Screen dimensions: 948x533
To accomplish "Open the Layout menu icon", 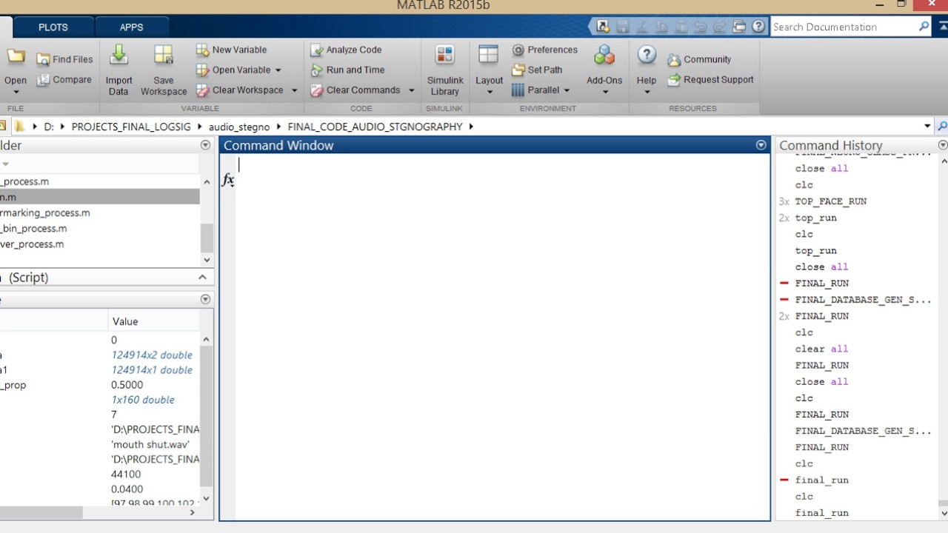I will tap(489, 55).
